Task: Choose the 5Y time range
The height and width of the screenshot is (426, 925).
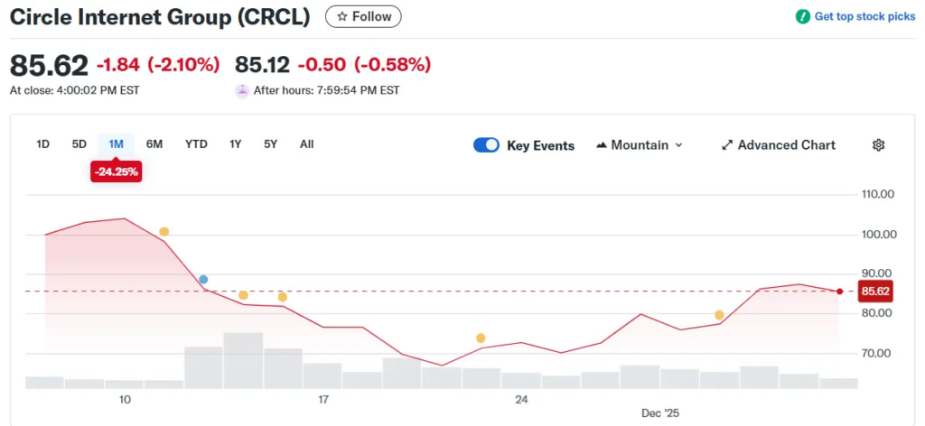Action: (271, 144)
